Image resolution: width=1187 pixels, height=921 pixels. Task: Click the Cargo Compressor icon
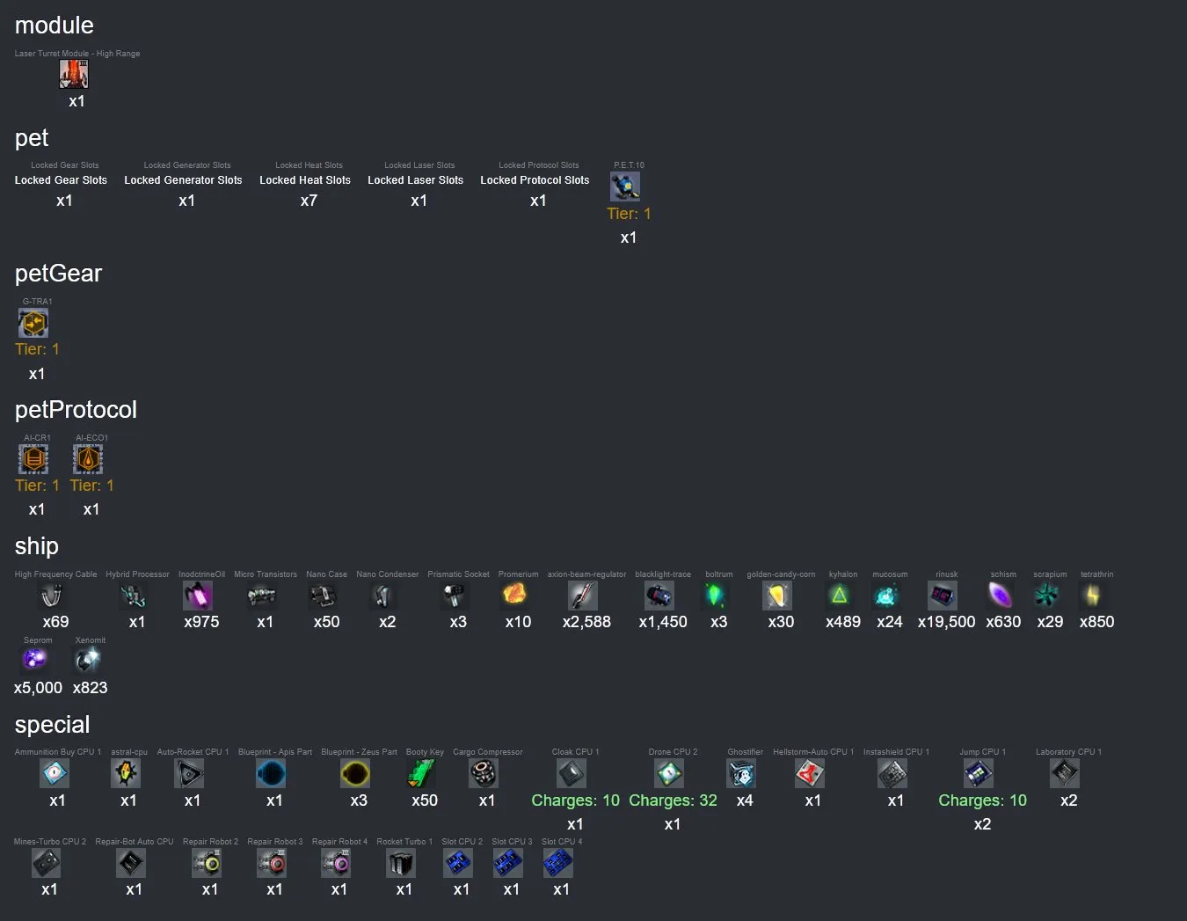coord(484,773)
